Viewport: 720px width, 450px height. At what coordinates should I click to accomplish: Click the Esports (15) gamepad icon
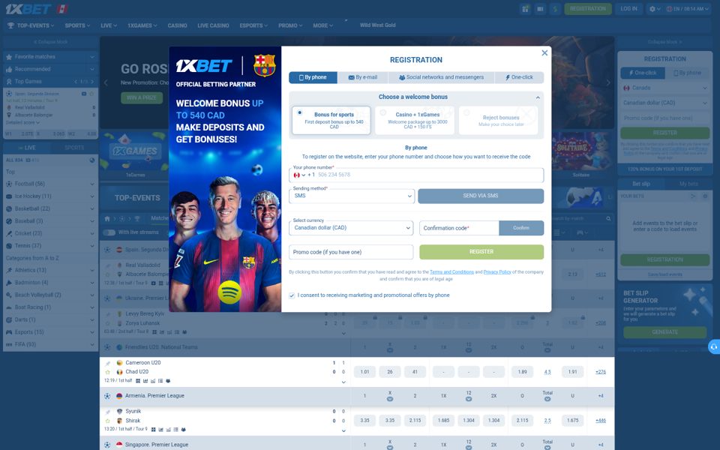9,332
